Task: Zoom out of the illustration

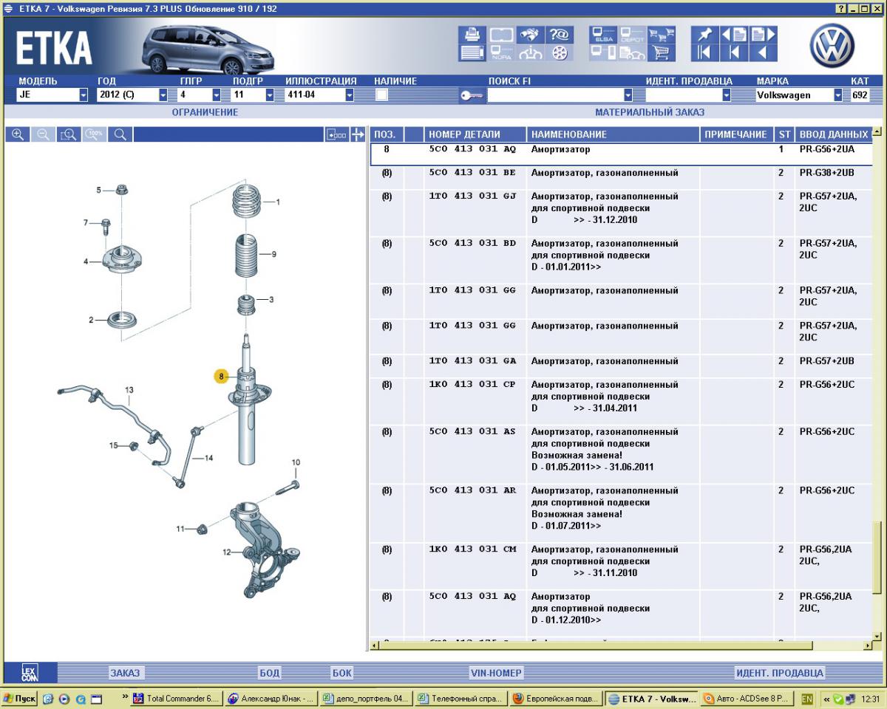Action: (x=43, y=134)
